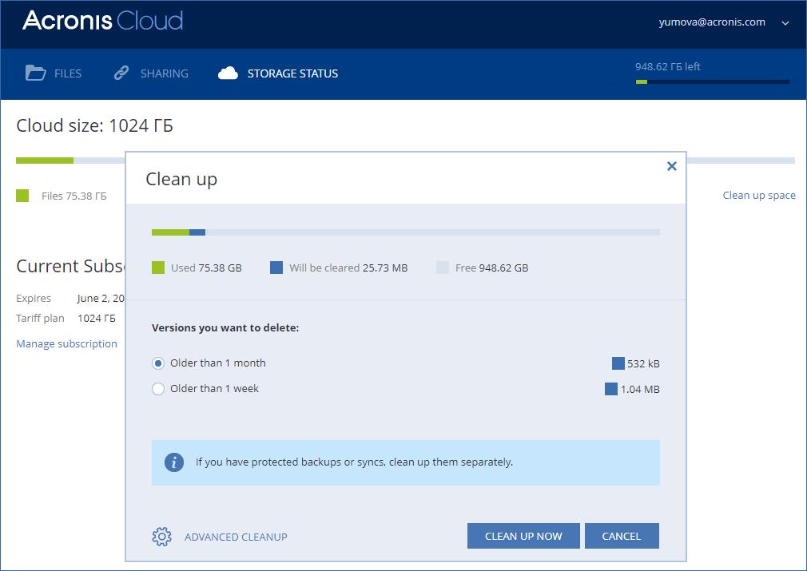Click the Free 948.62 GB text
807x571 pixels.
click(492, 268)
